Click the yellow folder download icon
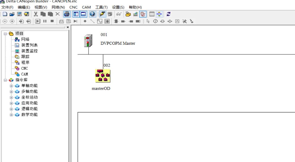The image size is (295, 162). [128, 14]
